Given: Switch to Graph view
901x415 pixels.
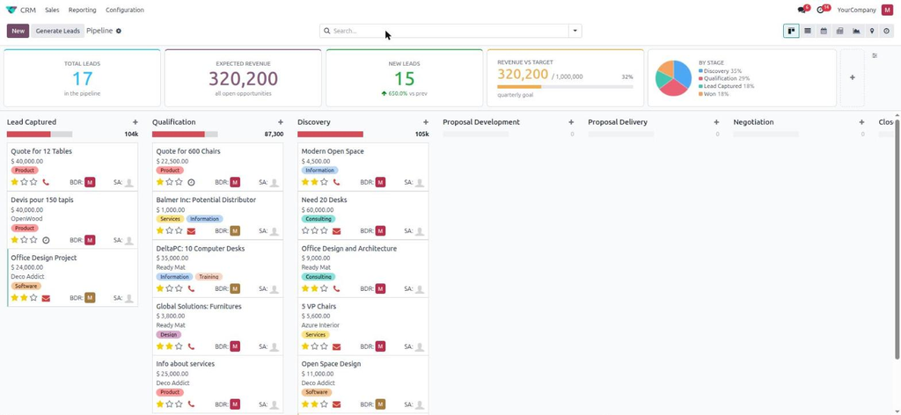Looking at the screenshot, I should point(856,31).
